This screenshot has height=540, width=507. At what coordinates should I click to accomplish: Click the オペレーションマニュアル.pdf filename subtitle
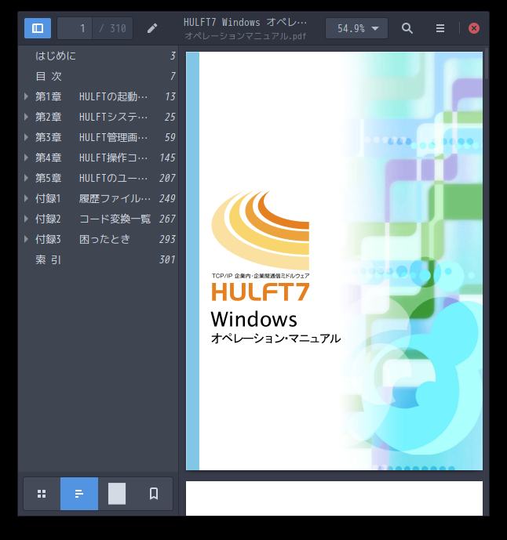pyautogui.click(x=246, y=36)
